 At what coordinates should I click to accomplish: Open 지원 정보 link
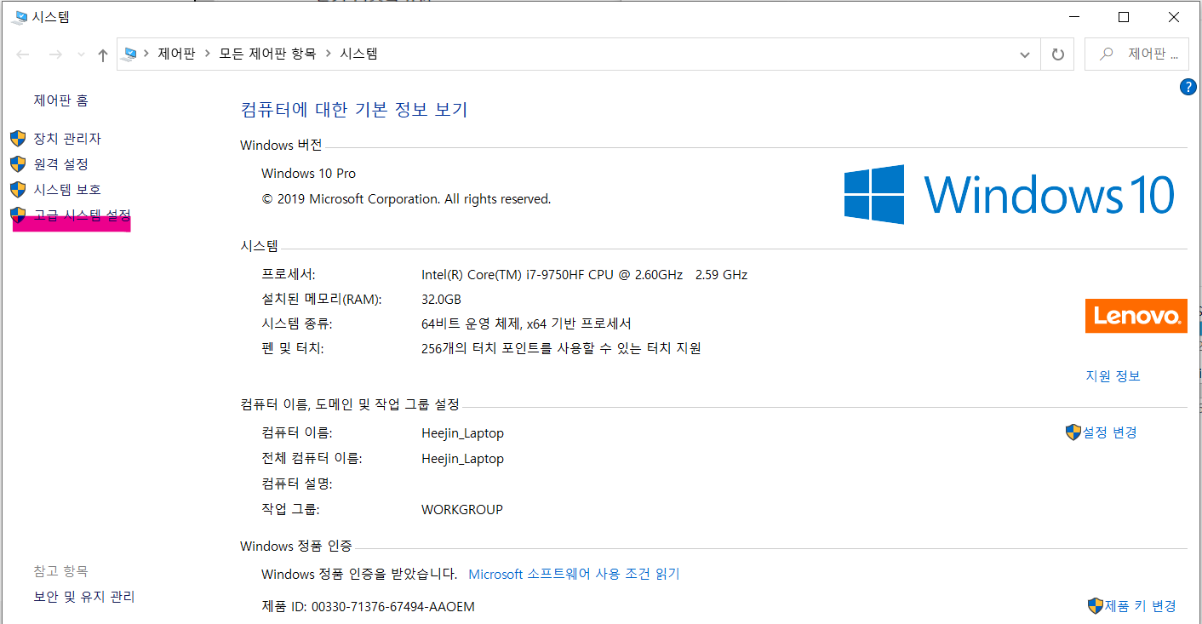(x=1113, y=376)
